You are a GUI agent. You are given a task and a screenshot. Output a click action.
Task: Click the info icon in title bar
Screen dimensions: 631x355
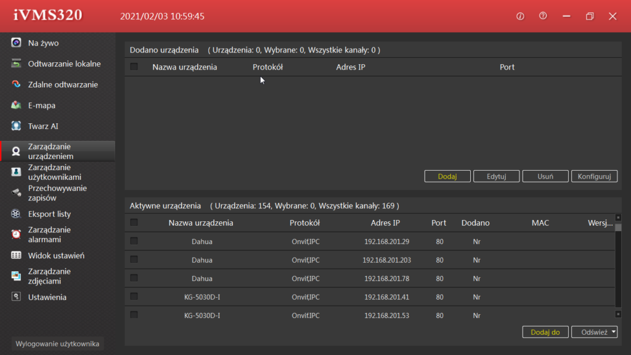point(520,16)
